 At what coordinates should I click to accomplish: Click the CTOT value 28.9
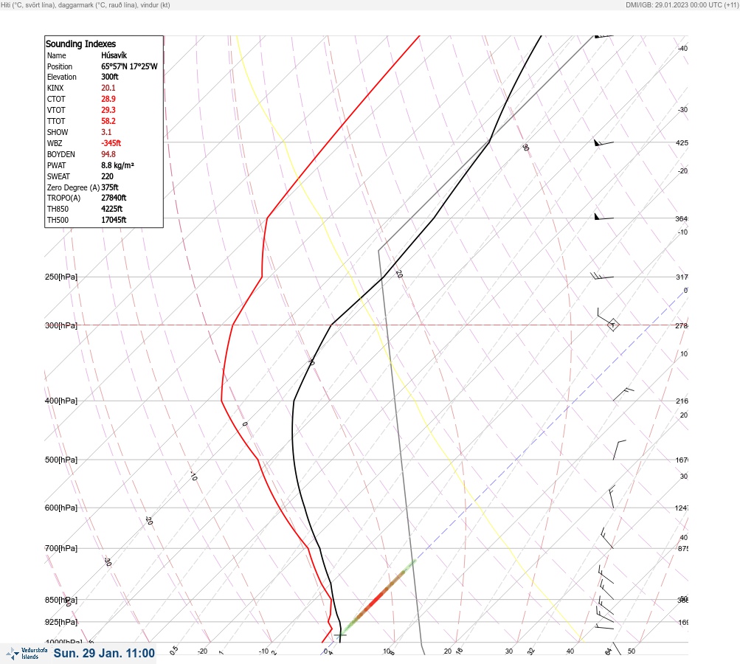click(x=108, y=99)
